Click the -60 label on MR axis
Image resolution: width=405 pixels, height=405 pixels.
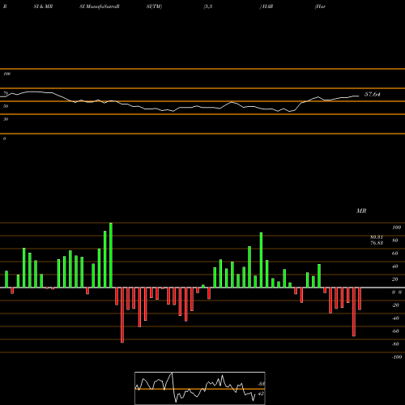click(395, 331)
